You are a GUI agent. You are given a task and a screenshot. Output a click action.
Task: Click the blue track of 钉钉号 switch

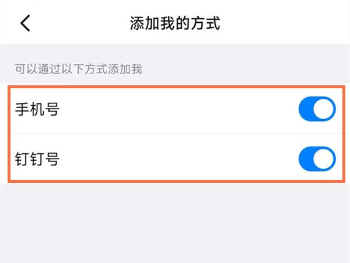(307, 158)
